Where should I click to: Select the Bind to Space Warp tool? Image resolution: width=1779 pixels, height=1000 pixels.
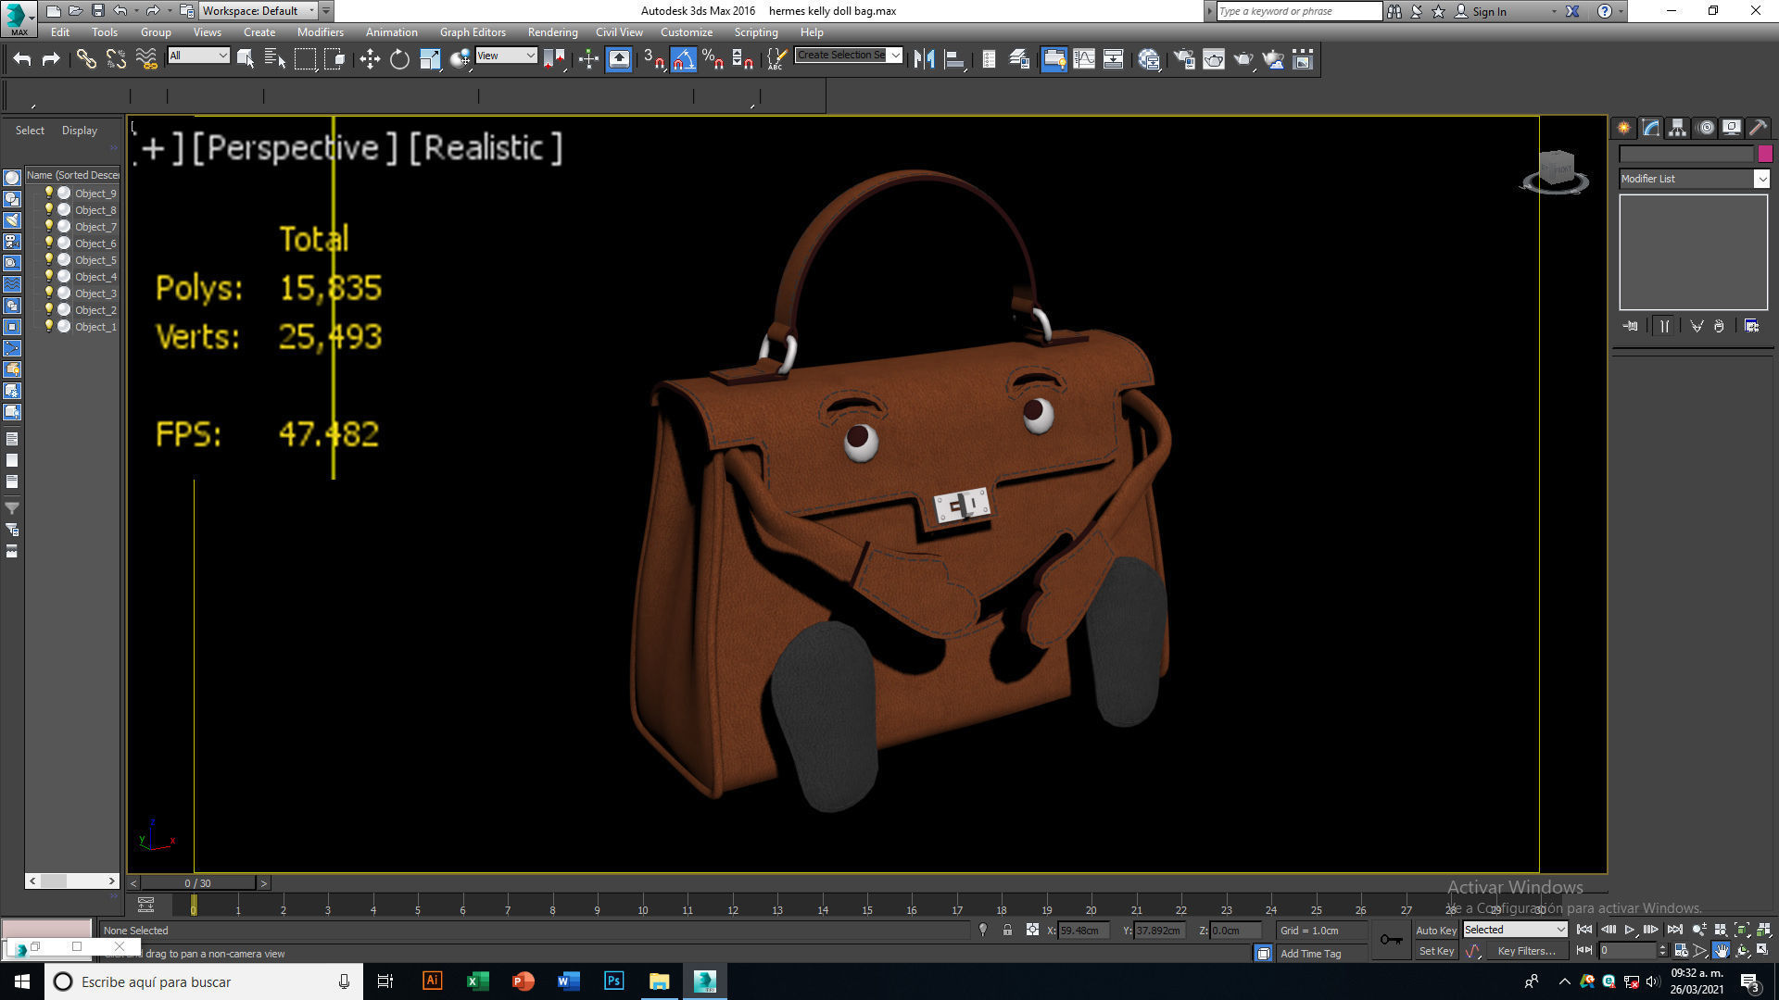coord(146,59)
